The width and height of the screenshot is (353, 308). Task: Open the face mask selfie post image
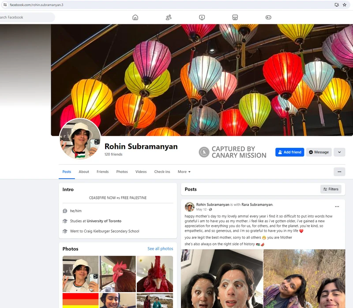point(222,278)
